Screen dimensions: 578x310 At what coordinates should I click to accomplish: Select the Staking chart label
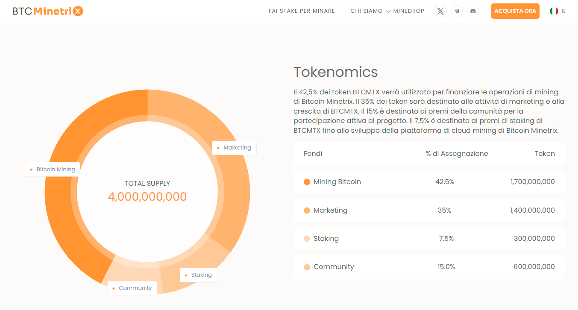coord(198,275)
